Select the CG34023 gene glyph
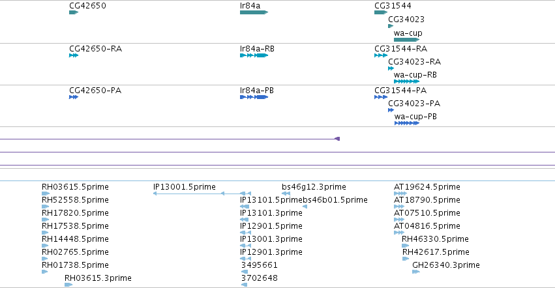 391,26
